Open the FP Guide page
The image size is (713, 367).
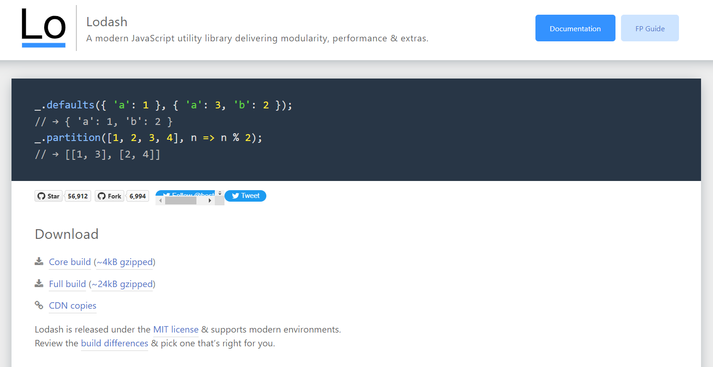[x=650, y=28]
